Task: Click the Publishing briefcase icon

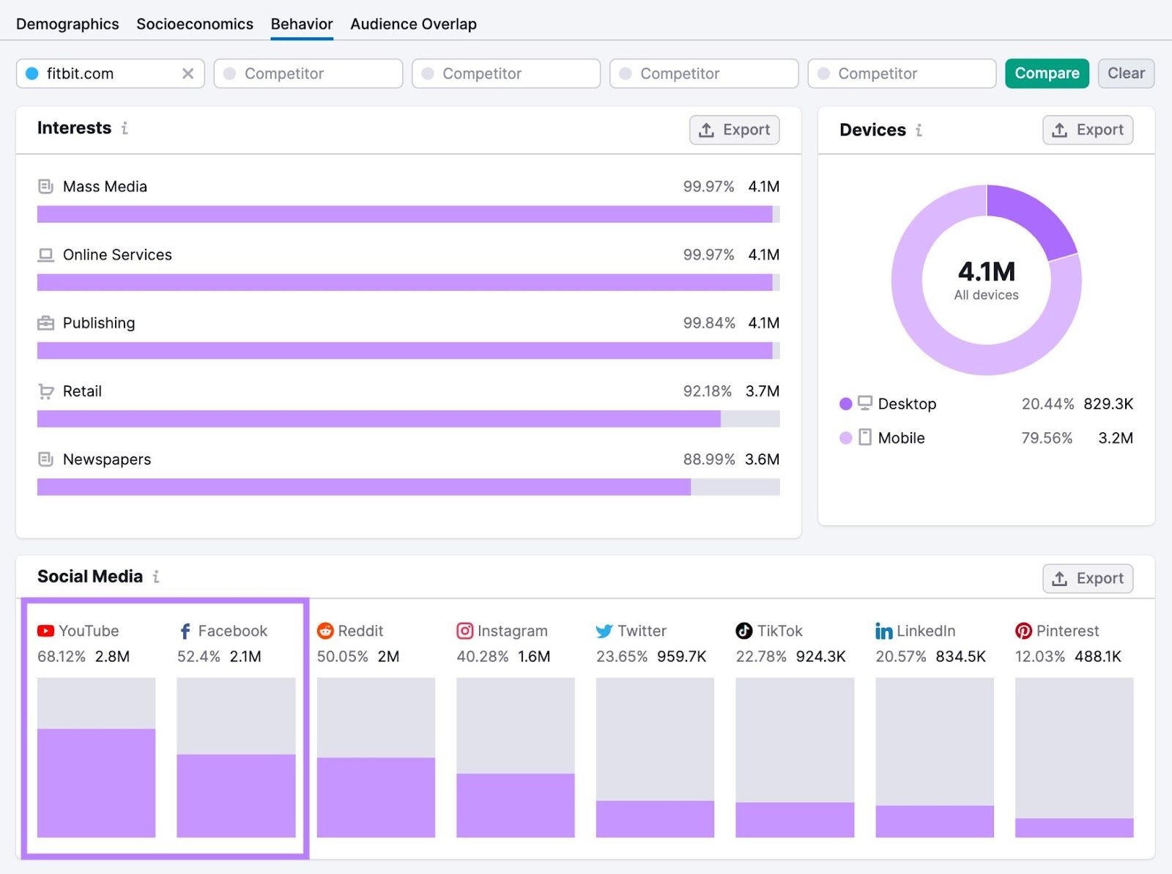Action: 45,323
